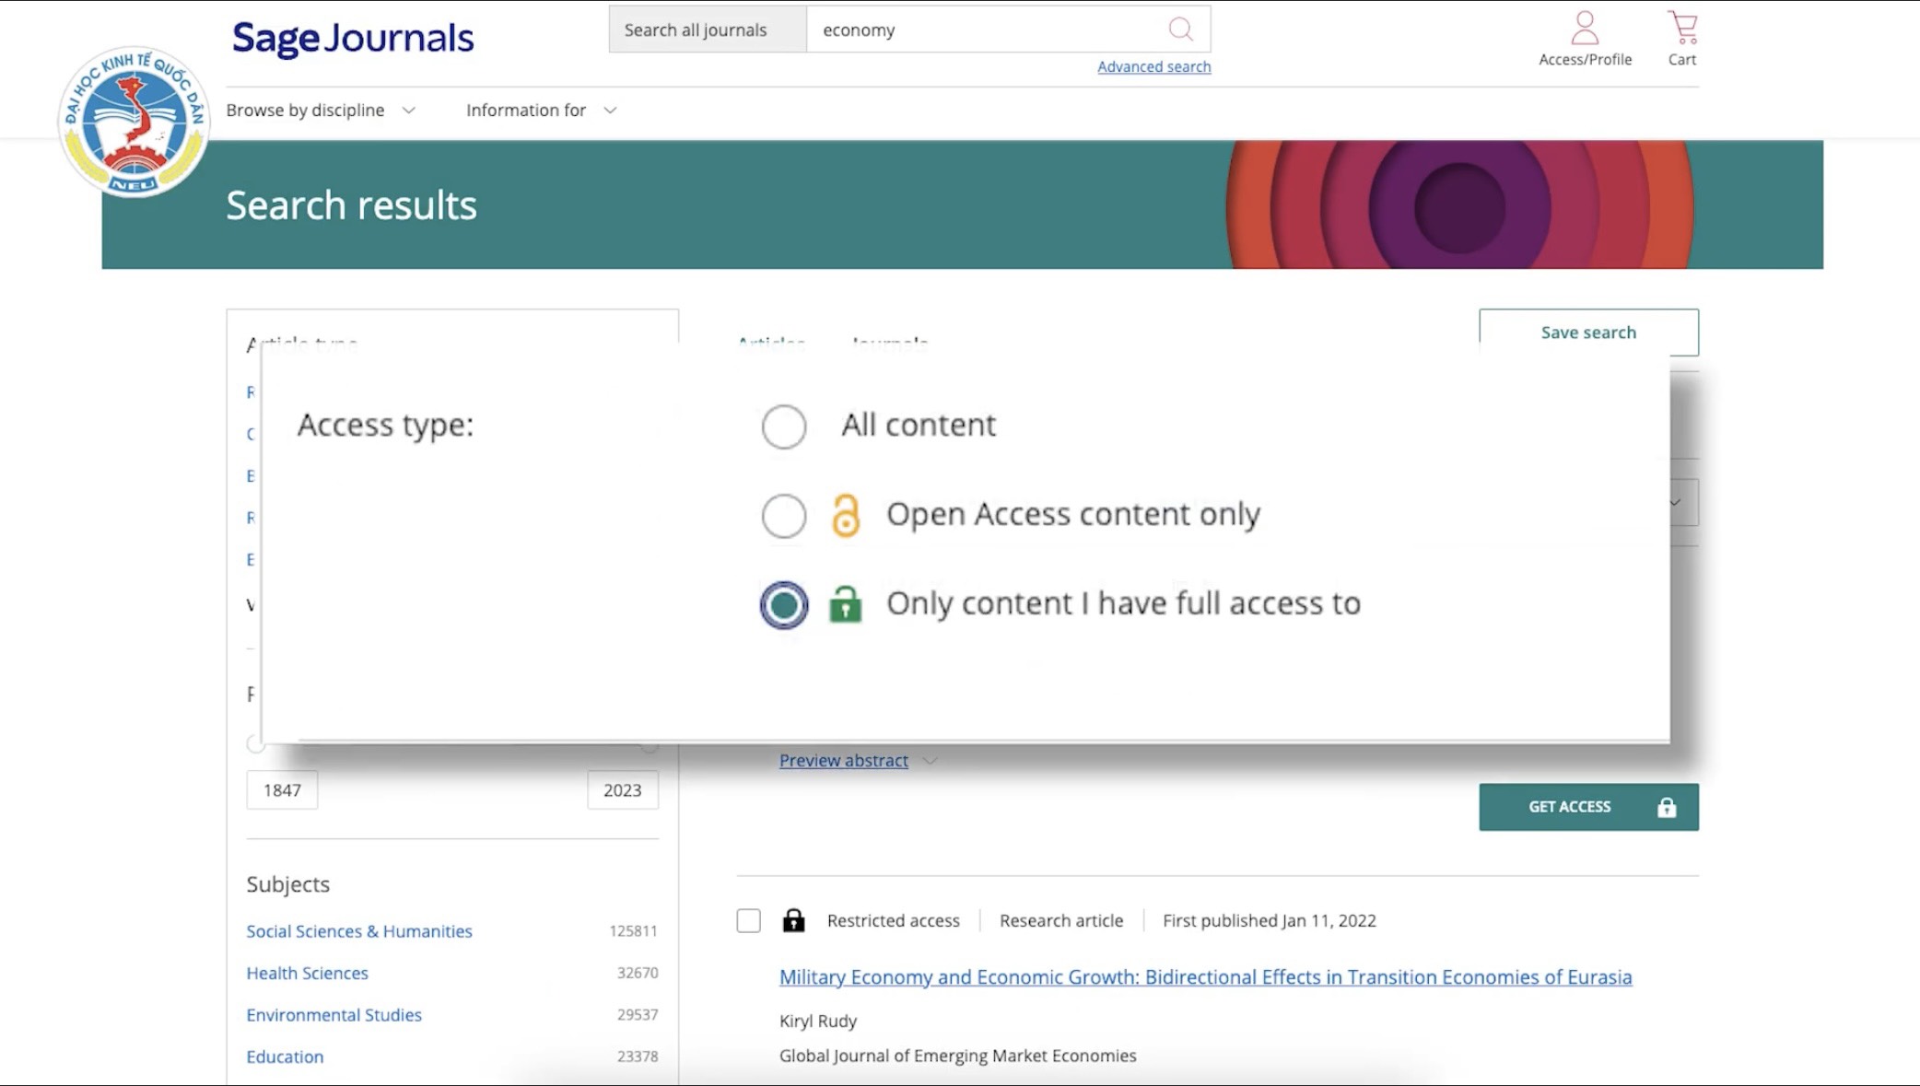
Task: Filter by Health Sciences subject
Action: [307, 973]
